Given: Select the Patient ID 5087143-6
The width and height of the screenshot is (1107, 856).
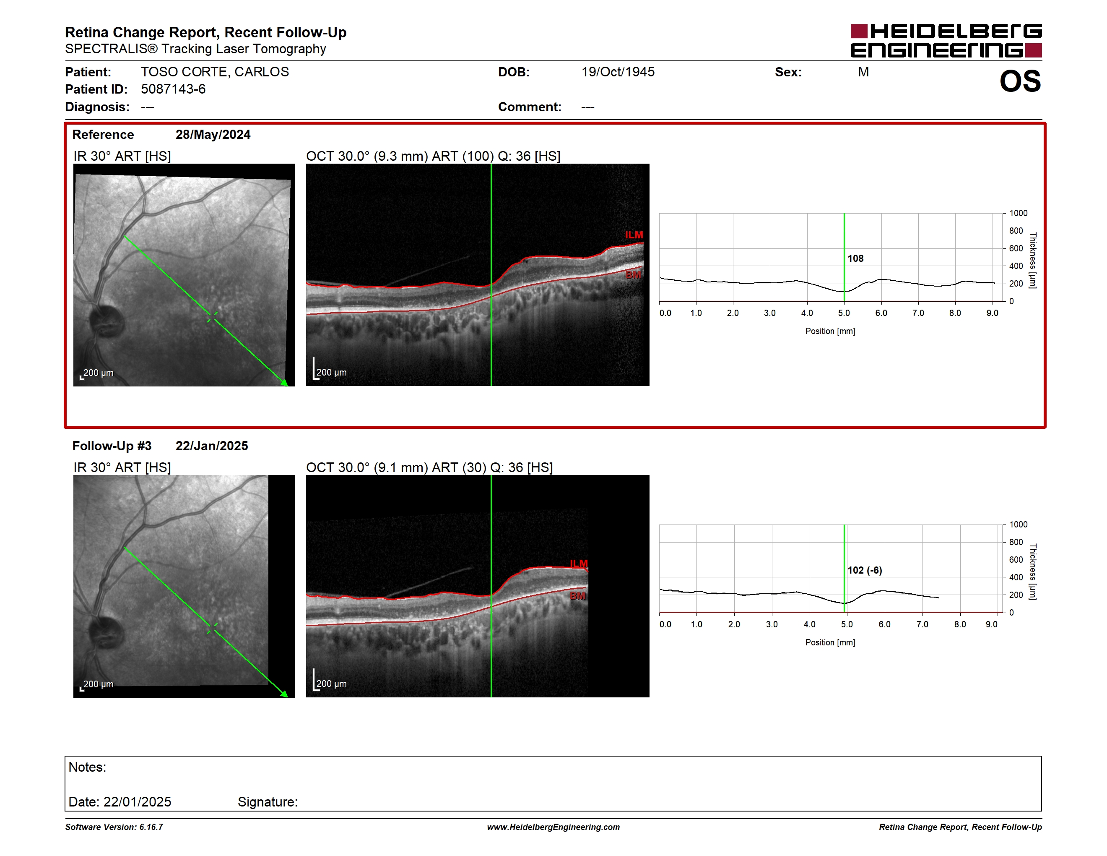Looking at the screenshot, I should click(173, 89).
